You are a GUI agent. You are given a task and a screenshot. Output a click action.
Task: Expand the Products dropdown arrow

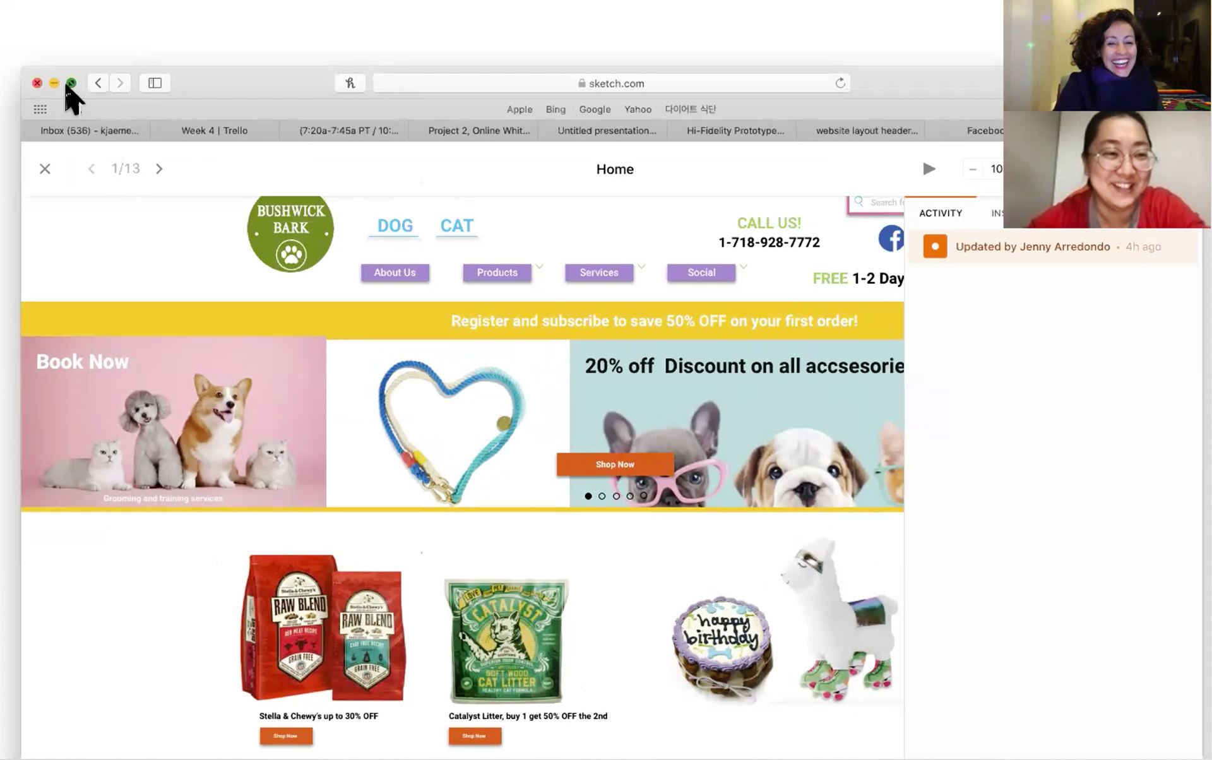(x=539, y=266)
